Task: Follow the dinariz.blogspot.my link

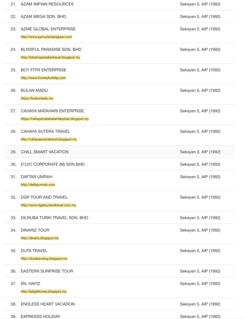Action: pos(40,238)
